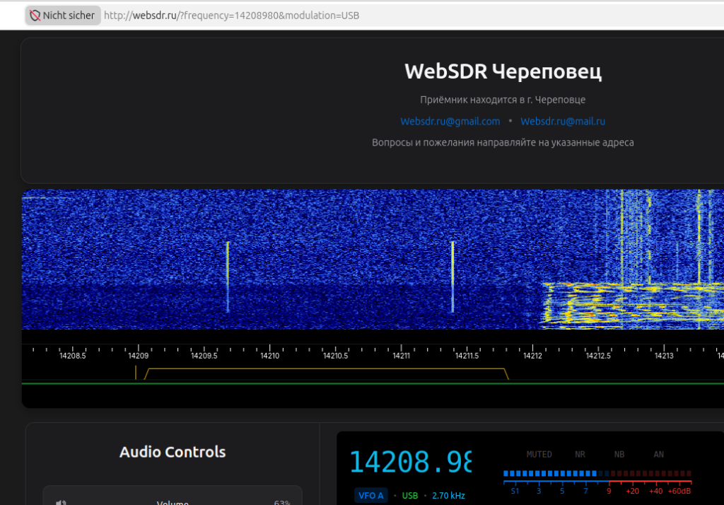Click the orange carrier marker at 14209

[x=136, y=373]
